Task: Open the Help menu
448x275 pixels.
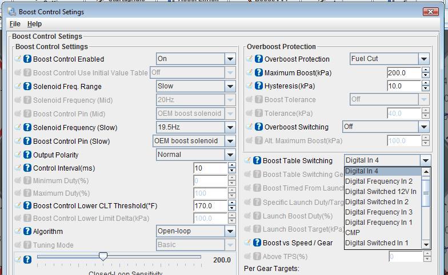Action: [x=34, y=24]
